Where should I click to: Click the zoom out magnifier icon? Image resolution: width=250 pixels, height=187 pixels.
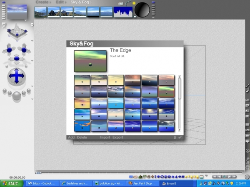point(247,162)
